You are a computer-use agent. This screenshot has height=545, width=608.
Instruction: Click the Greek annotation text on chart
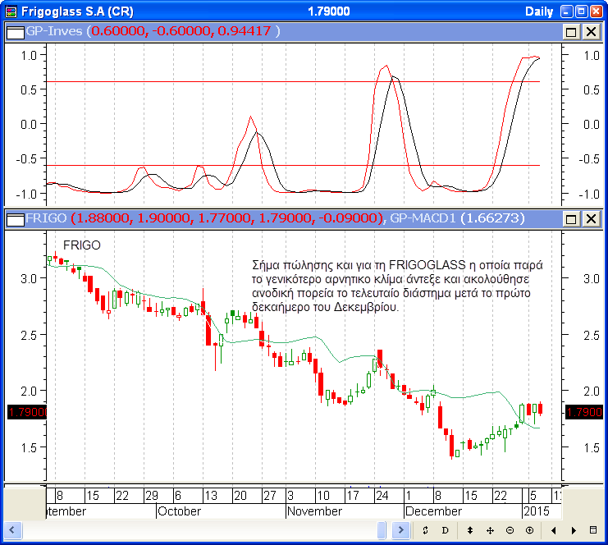click(x=396, y=286)
